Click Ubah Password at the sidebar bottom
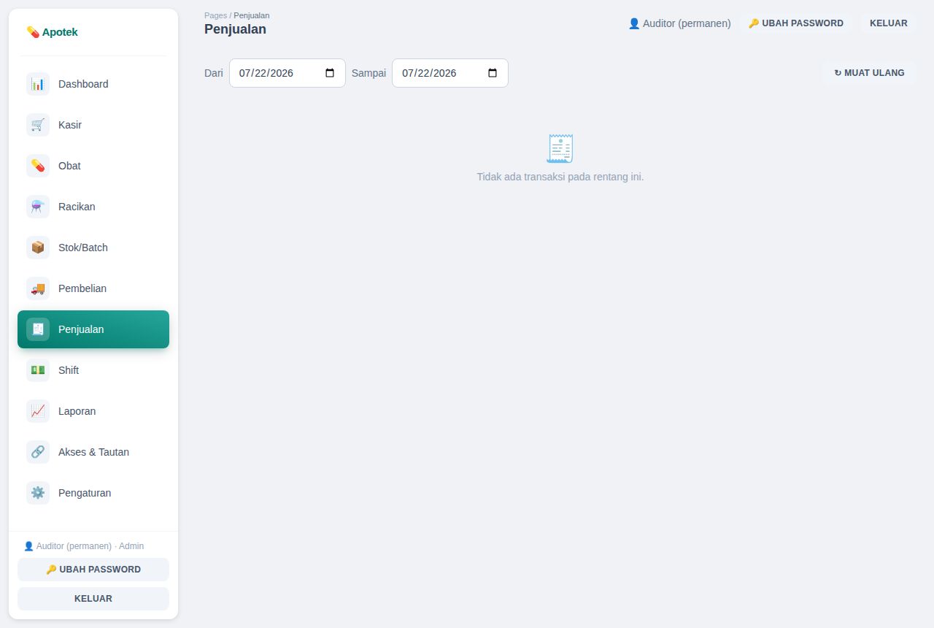The image size is (934, 628). 93,570
